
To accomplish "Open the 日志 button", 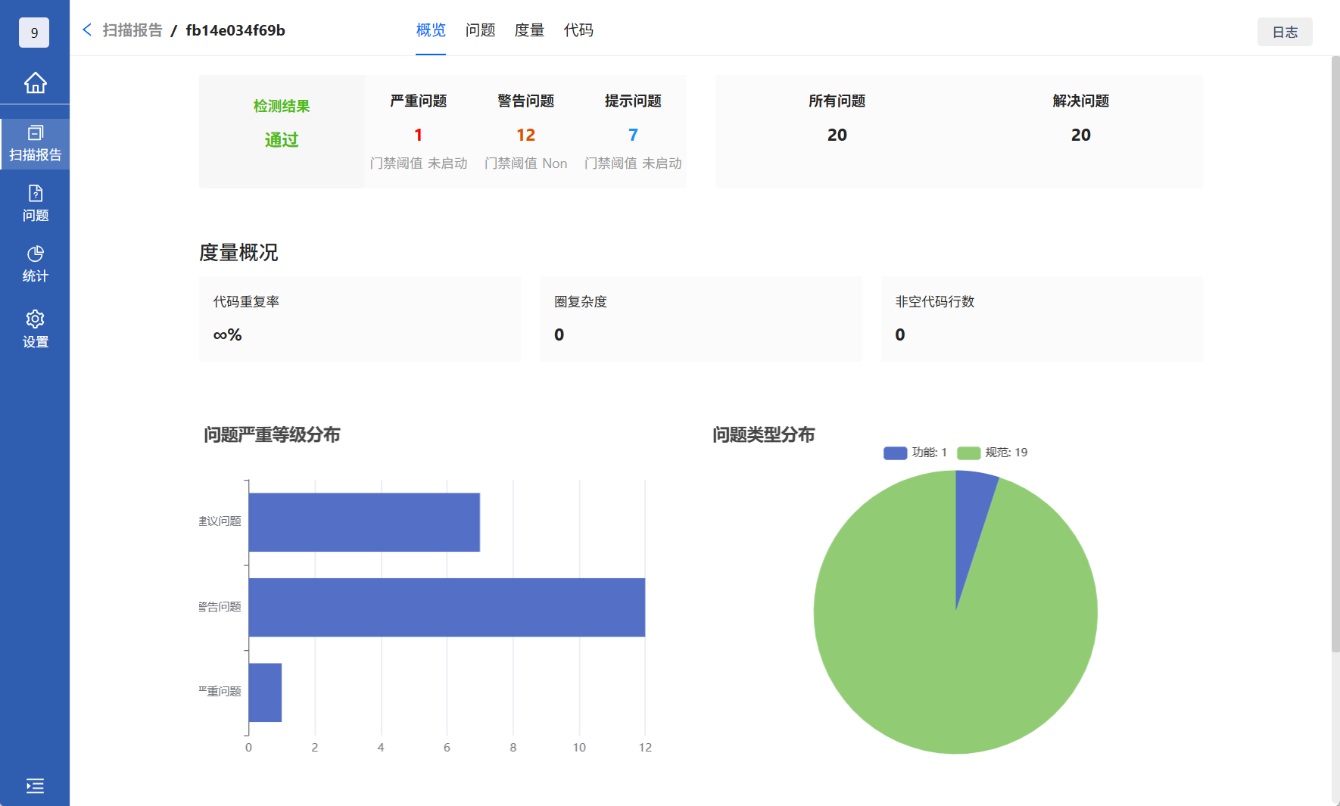I will click(1285, 32).
